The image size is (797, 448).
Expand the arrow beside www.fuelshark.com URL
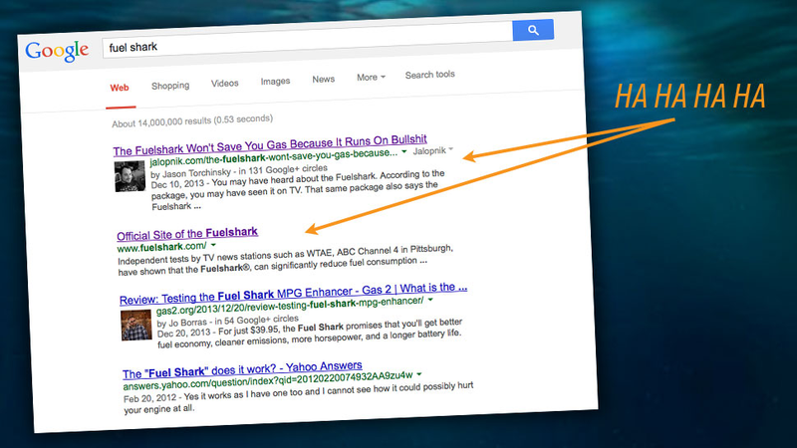[x=213, y=245]
